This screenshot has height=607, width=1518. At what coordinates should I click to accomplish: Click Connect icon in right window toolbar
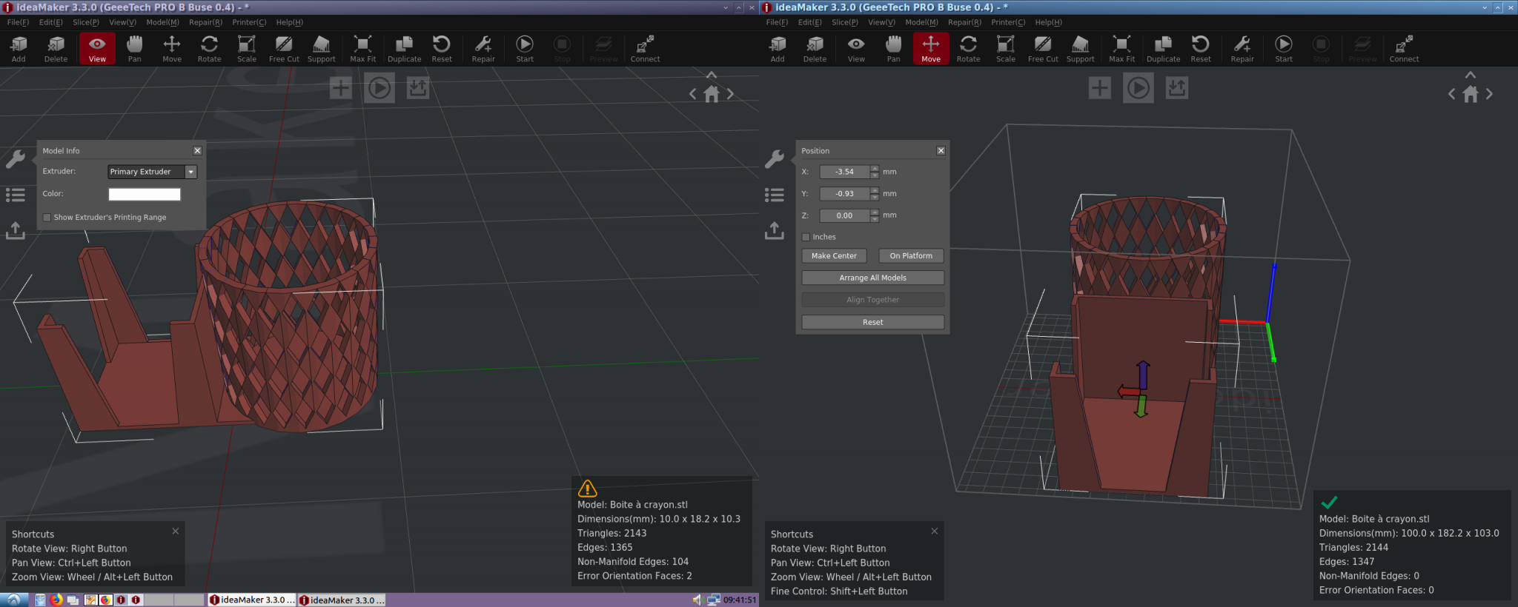pyautogui.click(x=1404, y=49)
